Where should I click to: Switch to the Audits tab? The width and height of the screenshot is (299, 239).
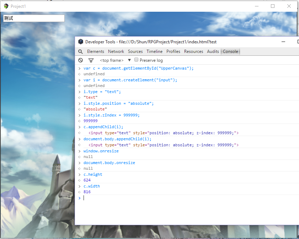click(213, 51)
